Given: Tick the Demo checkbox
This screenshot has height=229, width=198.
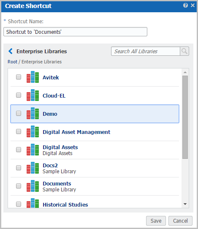Looking at the screenshot, I should coord(19,113).
